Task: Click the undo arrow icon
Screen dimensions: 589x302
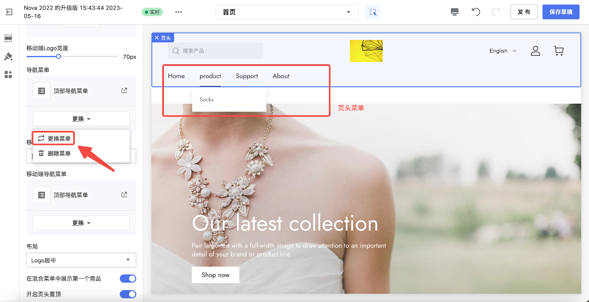Action: pyautogui.click(x=476, y=12)
